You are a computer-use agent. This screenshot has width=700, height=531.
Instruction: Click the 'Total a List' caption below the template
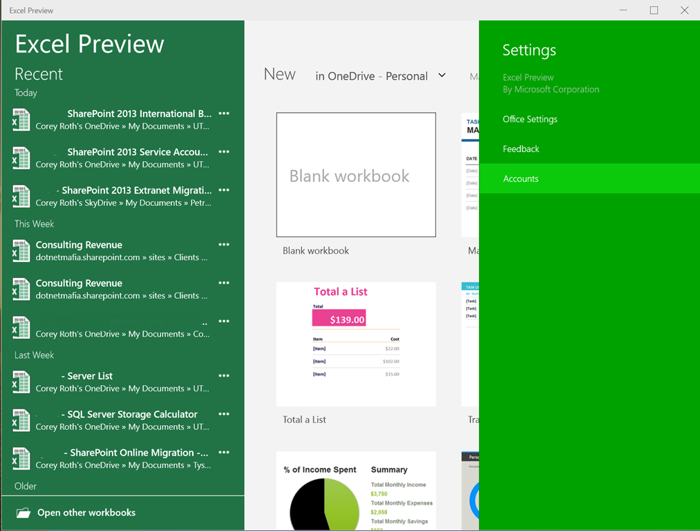point(305,420)
